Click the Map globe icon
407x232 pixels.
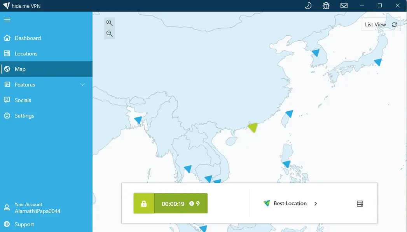click(7, 69)
